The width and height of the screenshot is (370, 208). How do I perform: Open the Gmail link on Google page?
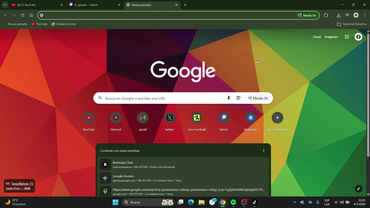tap(317, 37)
